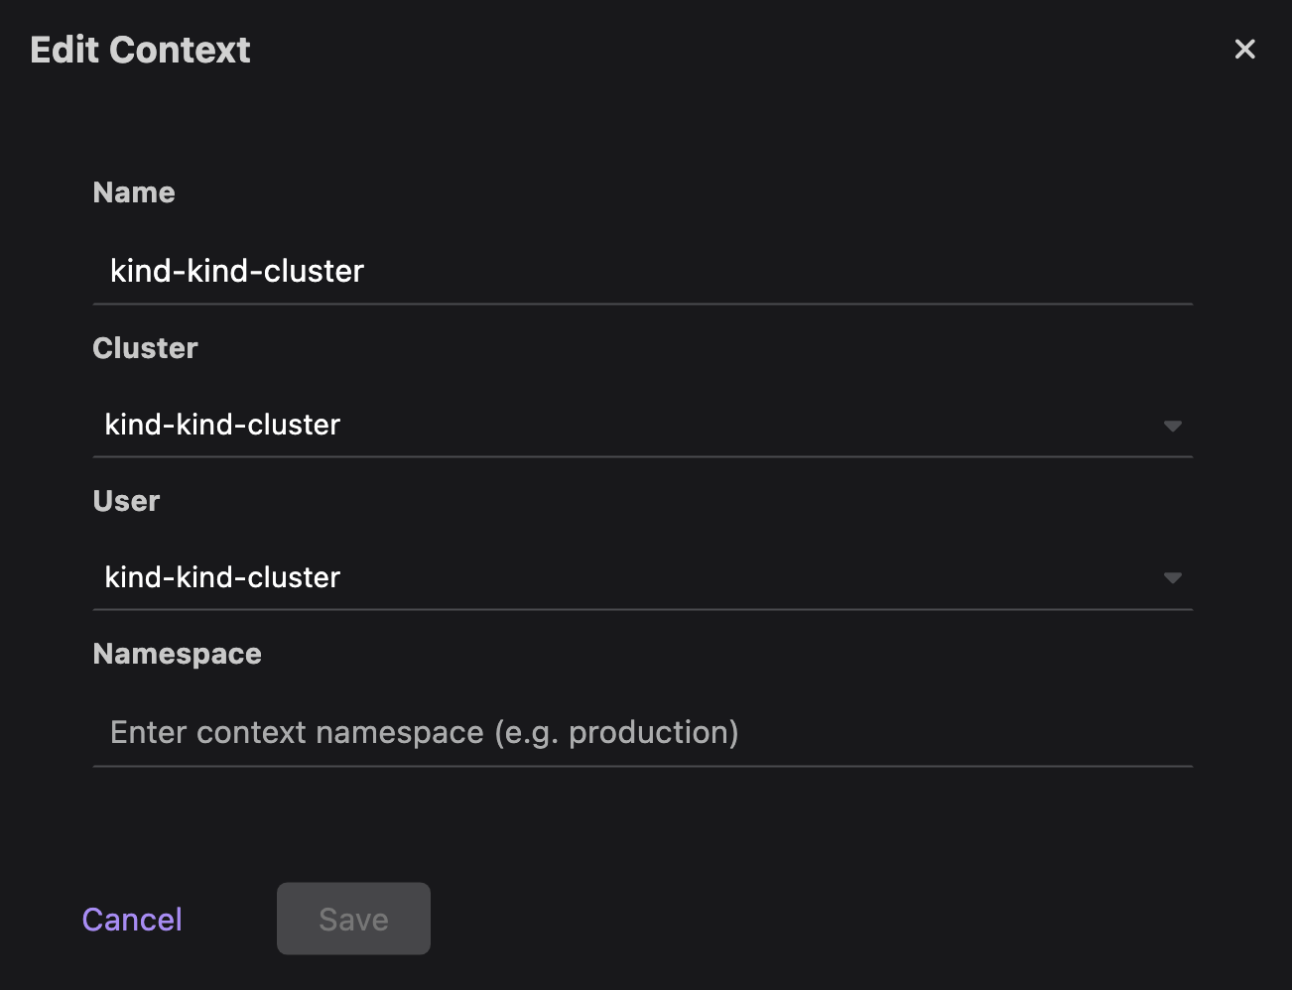The image size is (1292, 990).
Task: Close the Edit Context dialog
Action: point(1245,49)
